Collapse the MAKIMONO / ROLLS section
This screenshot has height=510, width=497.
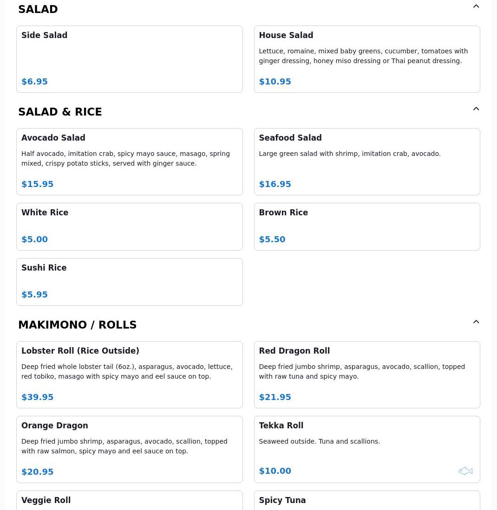476,322
